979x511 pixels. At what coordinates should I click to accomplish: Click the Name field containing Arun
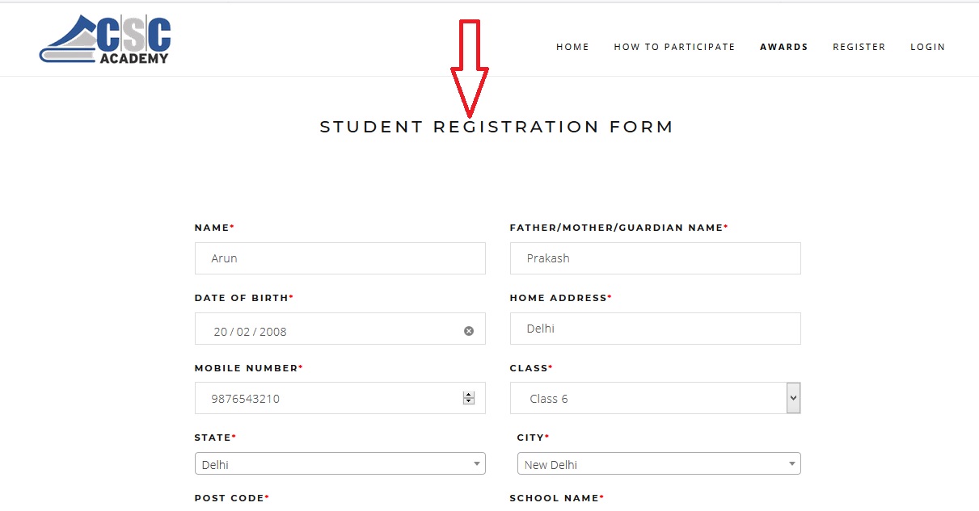click(x=340, y=258)
